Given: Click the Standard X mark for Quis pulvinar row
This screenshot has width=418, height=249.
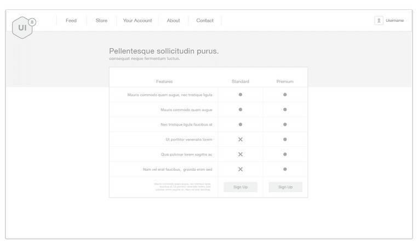Looking at the screenshot, I should (240, 154).
